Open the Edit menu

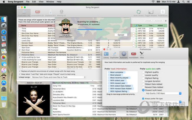point(34,2)
